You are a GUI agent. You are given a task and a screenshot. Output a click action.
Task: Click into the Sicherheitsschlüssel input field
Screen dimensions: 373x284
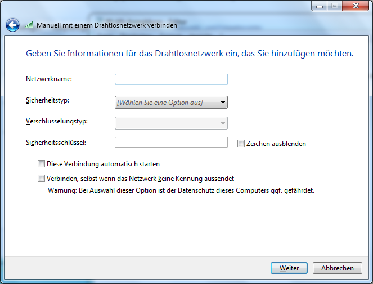171,143
